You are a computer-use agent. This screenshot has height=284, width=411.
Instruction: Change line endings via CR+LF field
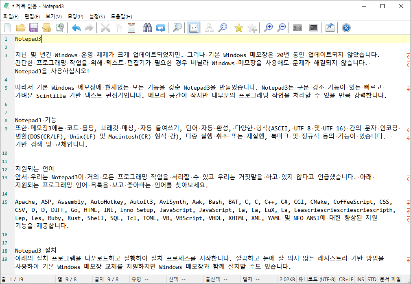click(x=346, y=279)
